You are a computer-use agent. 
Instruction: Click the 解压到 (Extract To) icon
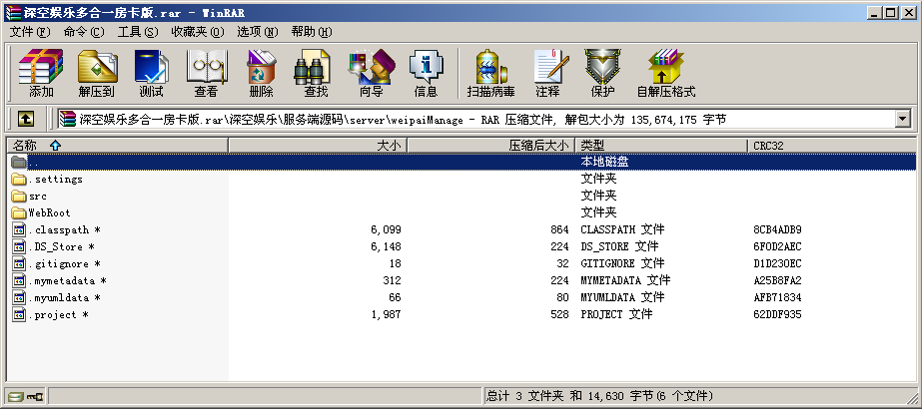96,74
